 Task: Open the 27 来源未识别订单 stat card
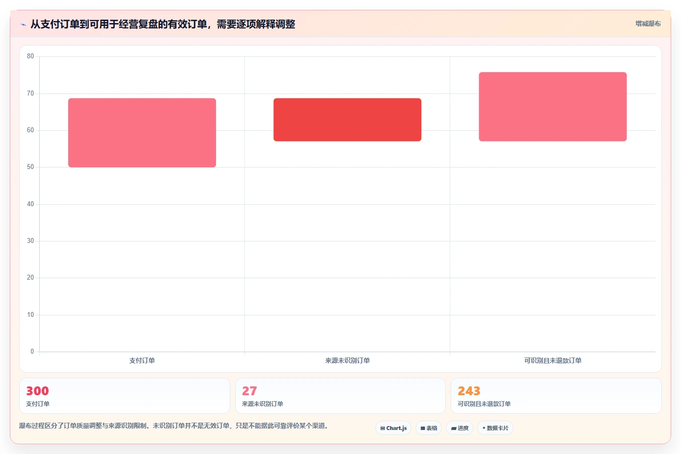tap(340, 396)
